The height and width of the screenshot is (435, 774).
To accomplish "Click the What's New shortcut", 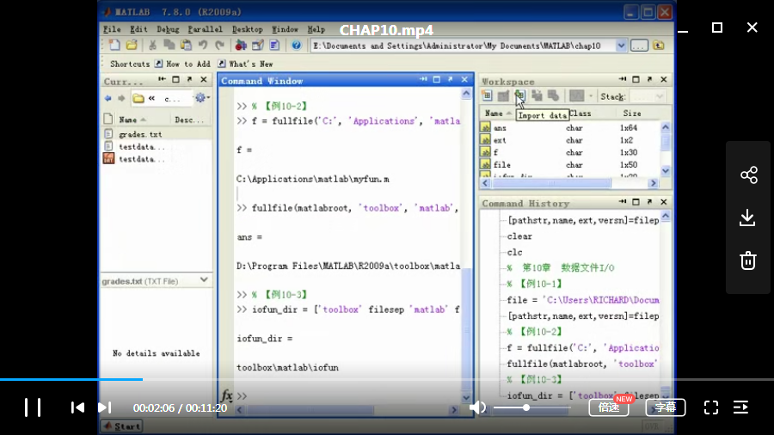I will click(x=246, y=64).
